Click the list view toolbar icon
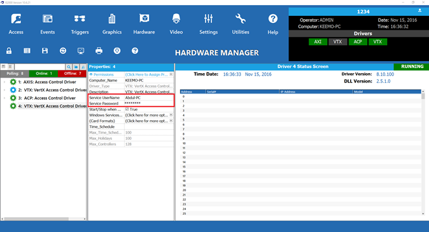 tap(27, 51)
